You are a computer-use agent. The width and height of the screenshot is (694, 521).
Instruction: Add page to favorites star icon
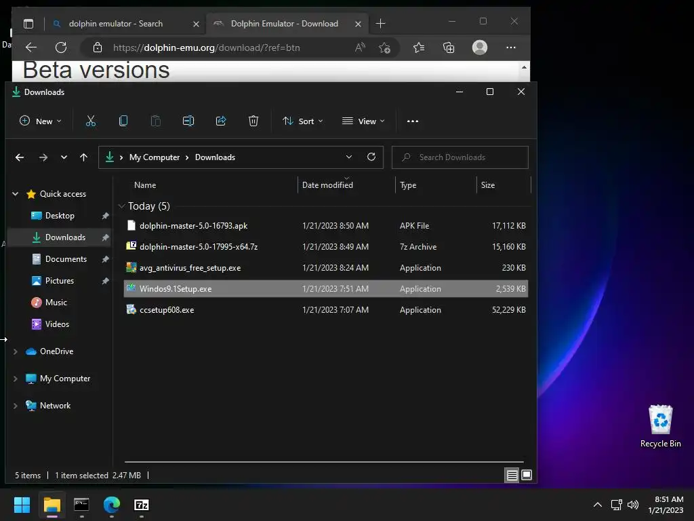pos(385,47)
